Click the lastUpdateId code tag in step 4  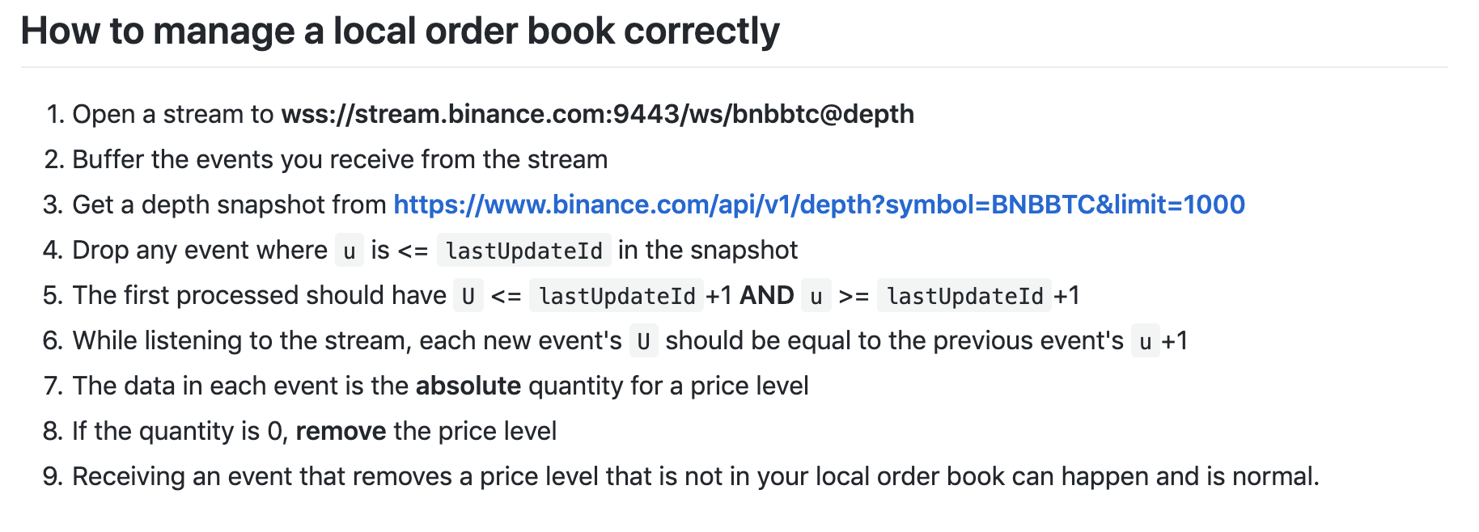click(524, 251)
